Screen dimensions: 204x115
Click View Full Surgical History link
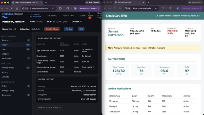[x=49, y=107]
